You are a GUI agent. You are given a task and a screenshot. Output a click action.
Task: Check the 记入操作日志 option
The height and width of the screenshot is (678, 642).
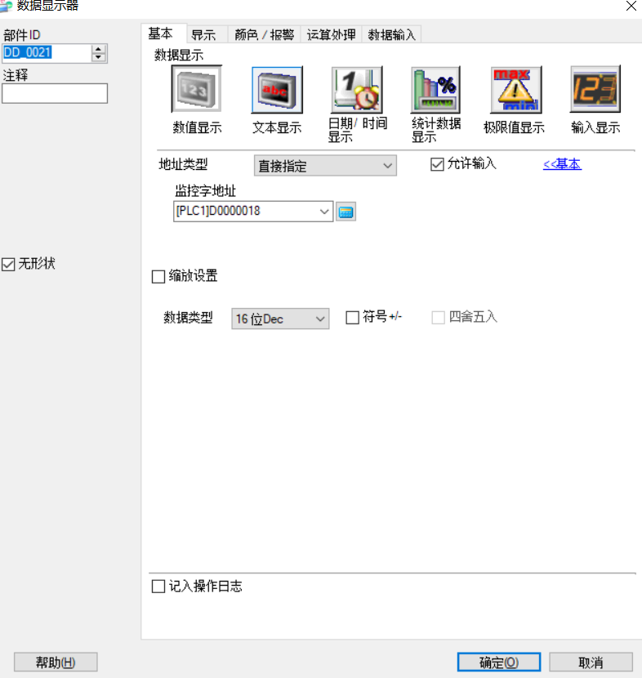[x=158, y=587]
